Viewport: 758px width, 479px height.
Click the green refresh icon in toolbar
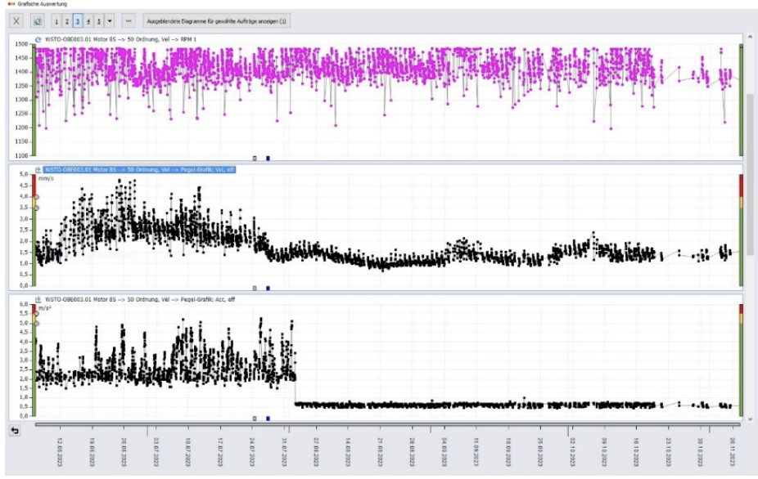pyautogui.click(x=37, y=20)
